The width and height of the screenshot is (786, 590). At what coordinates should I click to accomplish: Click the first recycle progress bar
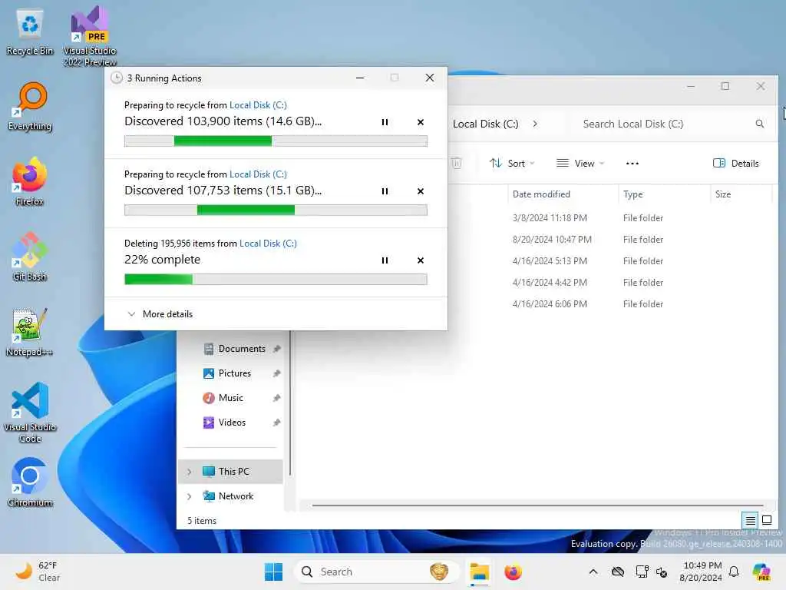[276, 141]
